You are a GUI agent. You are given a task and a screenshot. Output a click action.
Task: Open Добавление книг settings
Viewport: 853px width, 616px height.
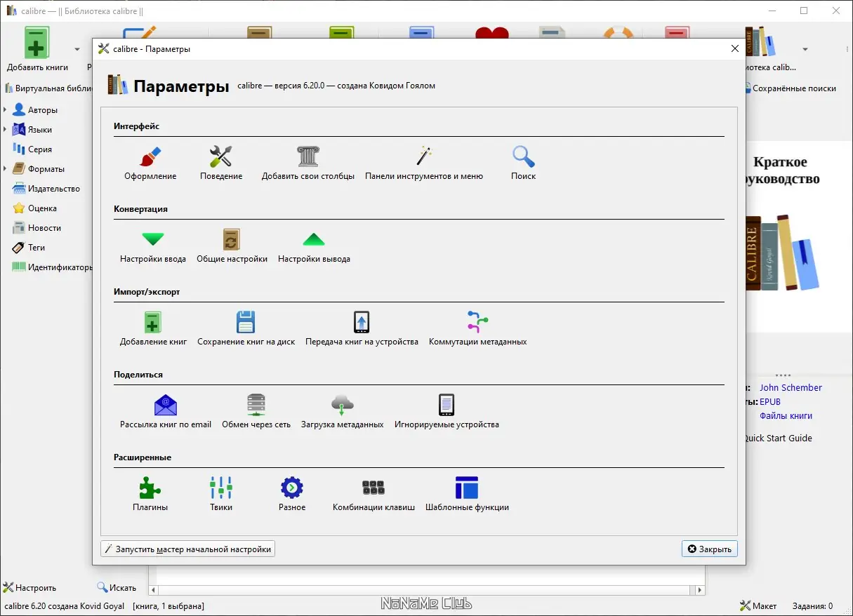(153, 328)
